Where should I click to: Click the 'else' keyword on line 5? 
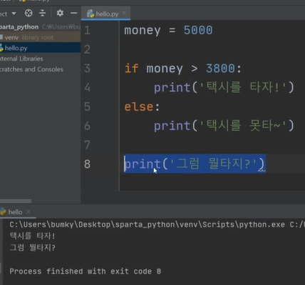139,106
